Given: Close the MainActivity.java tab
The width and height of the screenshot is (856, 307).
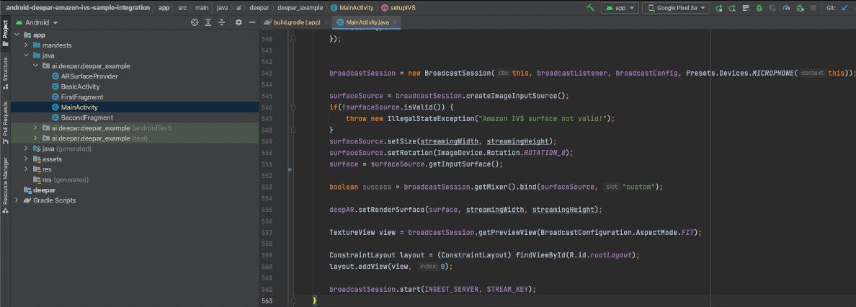Looking at the screenshot, I should click(394, 22).
